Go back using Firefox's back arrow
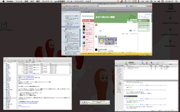180x112 pixels. [63, 6]
